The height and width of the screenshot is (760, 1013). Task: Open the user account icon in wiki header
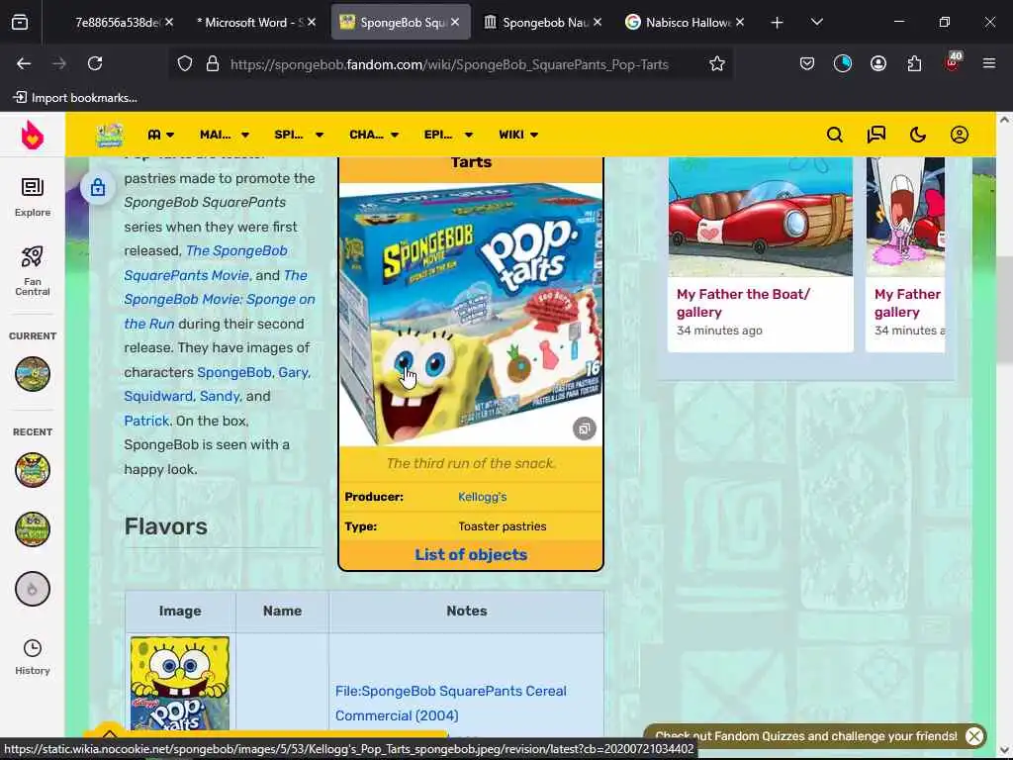coord(960,135)
